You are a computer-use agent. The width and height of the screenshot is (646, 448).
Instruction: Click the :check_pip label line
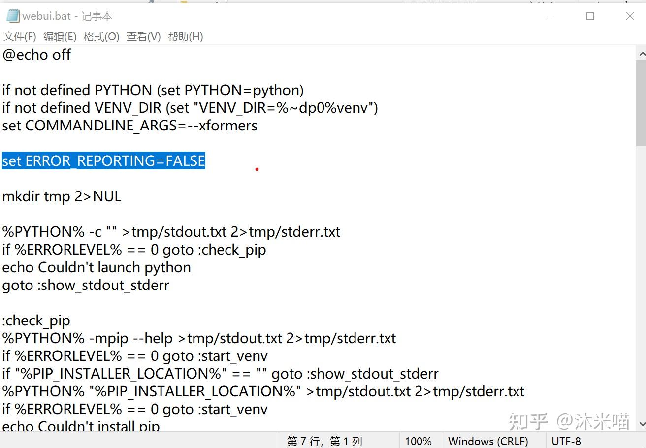[35, 320]
